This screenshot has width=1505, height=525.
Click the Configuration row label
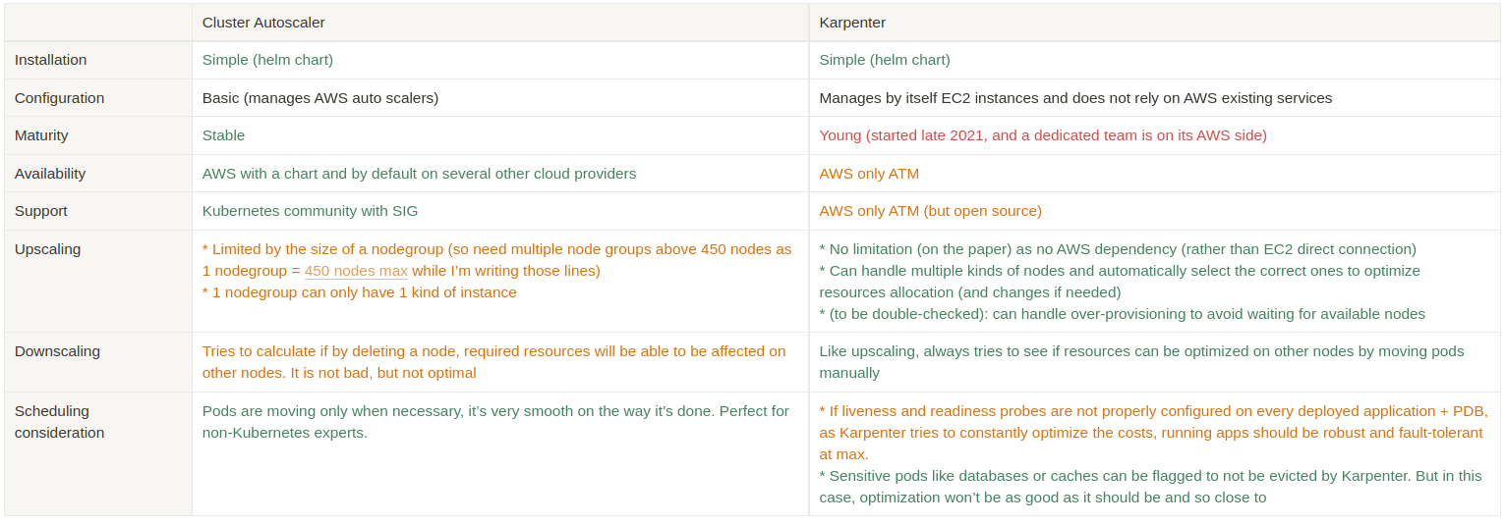point(59,98)
